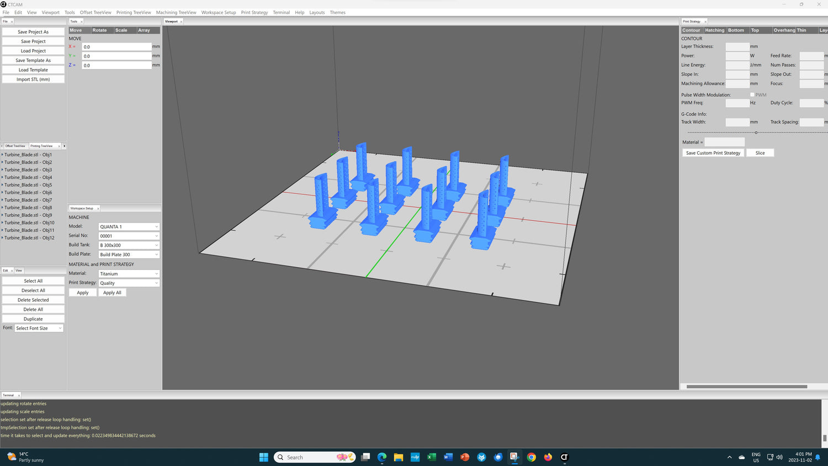Launch Microsoft Edge from the taskbar

point(382,457)
